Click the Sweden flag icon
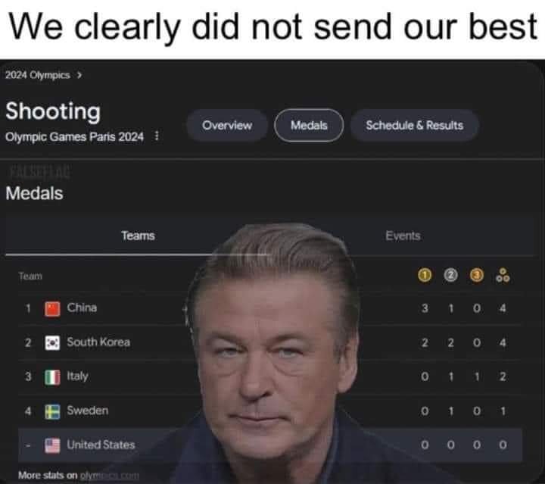Image resolution: width=545 pixels, height=484 pixels. [x=52, y=411]
